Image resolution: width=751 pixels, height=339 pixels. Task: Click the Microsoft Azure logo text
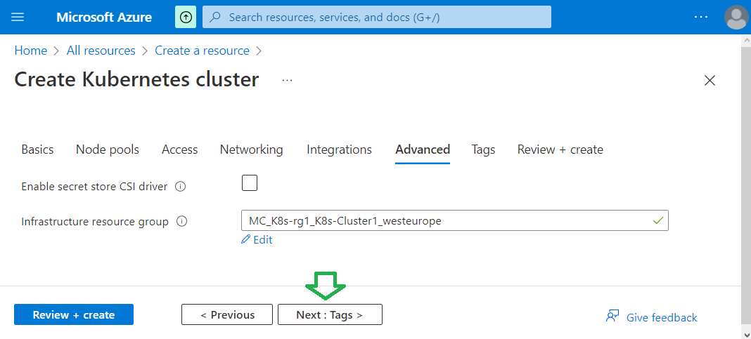click(104, 18)
